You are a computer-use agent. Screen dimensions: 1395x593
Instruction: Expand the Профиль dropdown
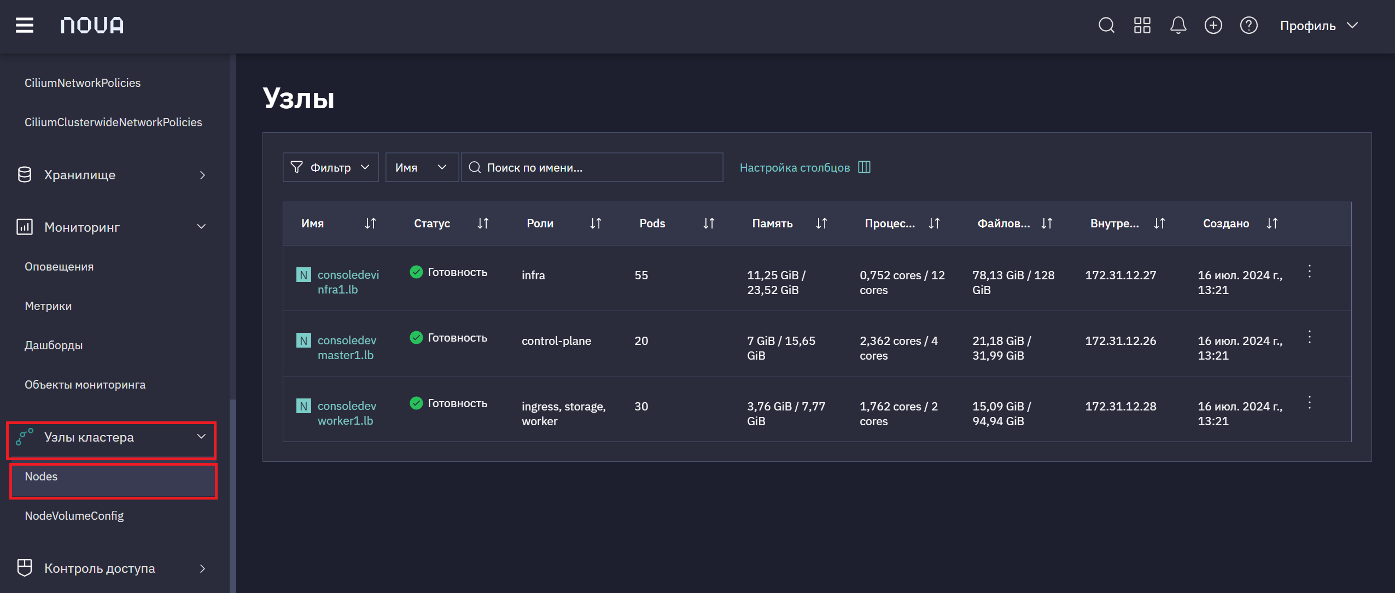coord(1318,26)
